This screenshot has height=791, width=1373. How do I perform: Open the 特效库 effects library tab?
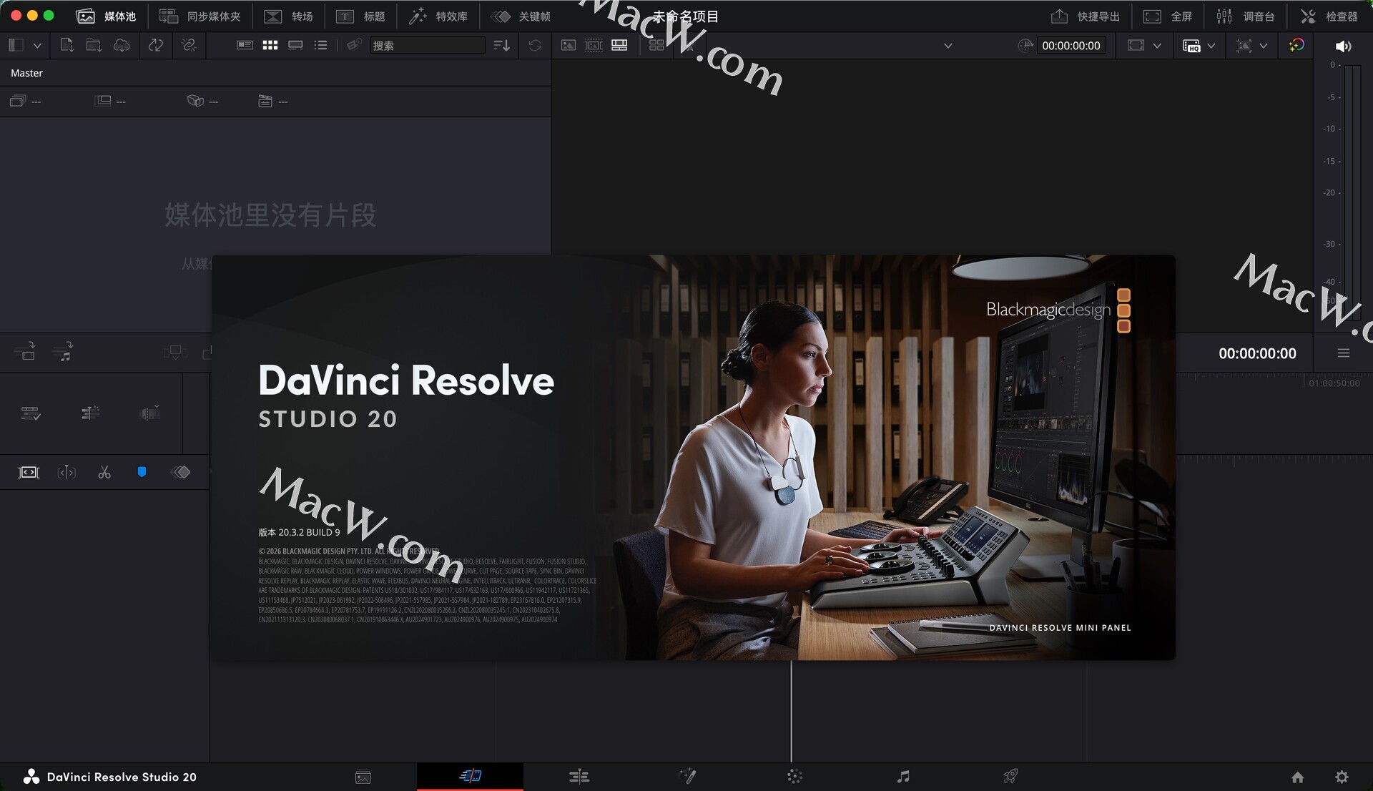point(438,16)
